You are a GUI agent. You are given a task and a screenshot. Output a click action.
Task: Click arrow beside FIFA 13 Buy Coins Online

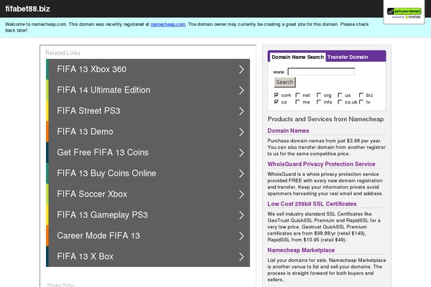(241, 174)
